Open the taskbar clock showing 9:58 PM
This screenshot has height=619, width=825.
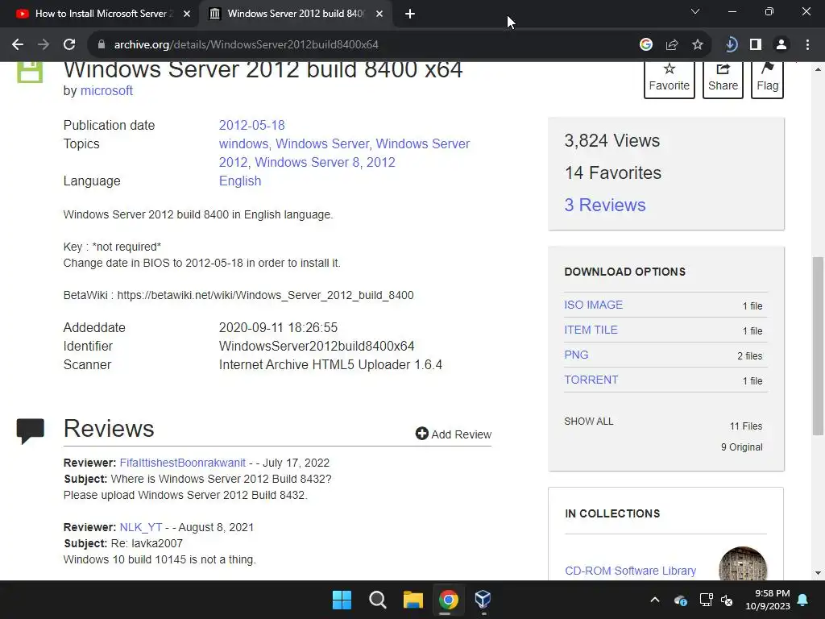point(768,600)
